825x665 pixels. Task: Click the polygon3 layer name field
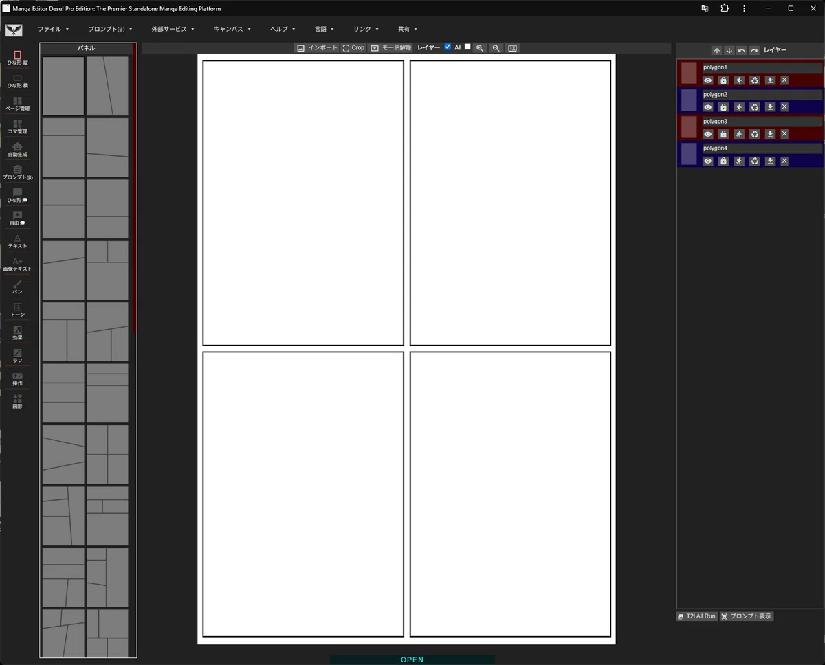pyautogui.click(x=762, y=122)
